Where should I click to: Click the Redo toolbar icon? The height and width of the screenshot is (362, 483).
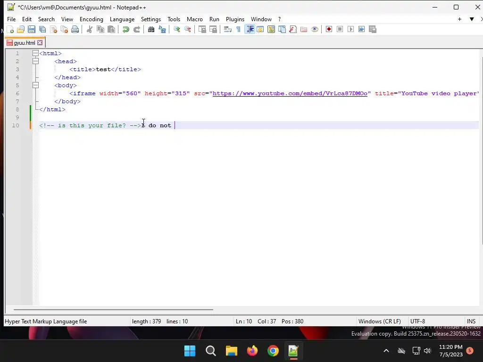pyautogui.click(x=137, y=29)
